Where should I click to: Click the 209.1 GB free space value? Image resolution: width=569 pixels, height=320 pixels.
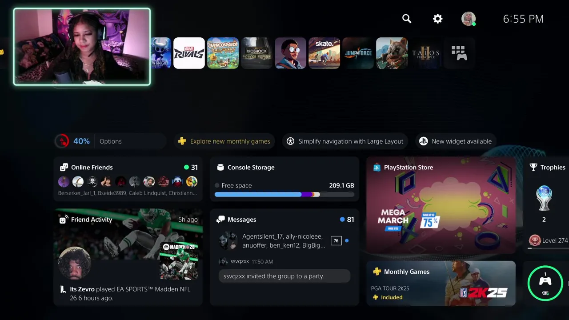(341, 185)
